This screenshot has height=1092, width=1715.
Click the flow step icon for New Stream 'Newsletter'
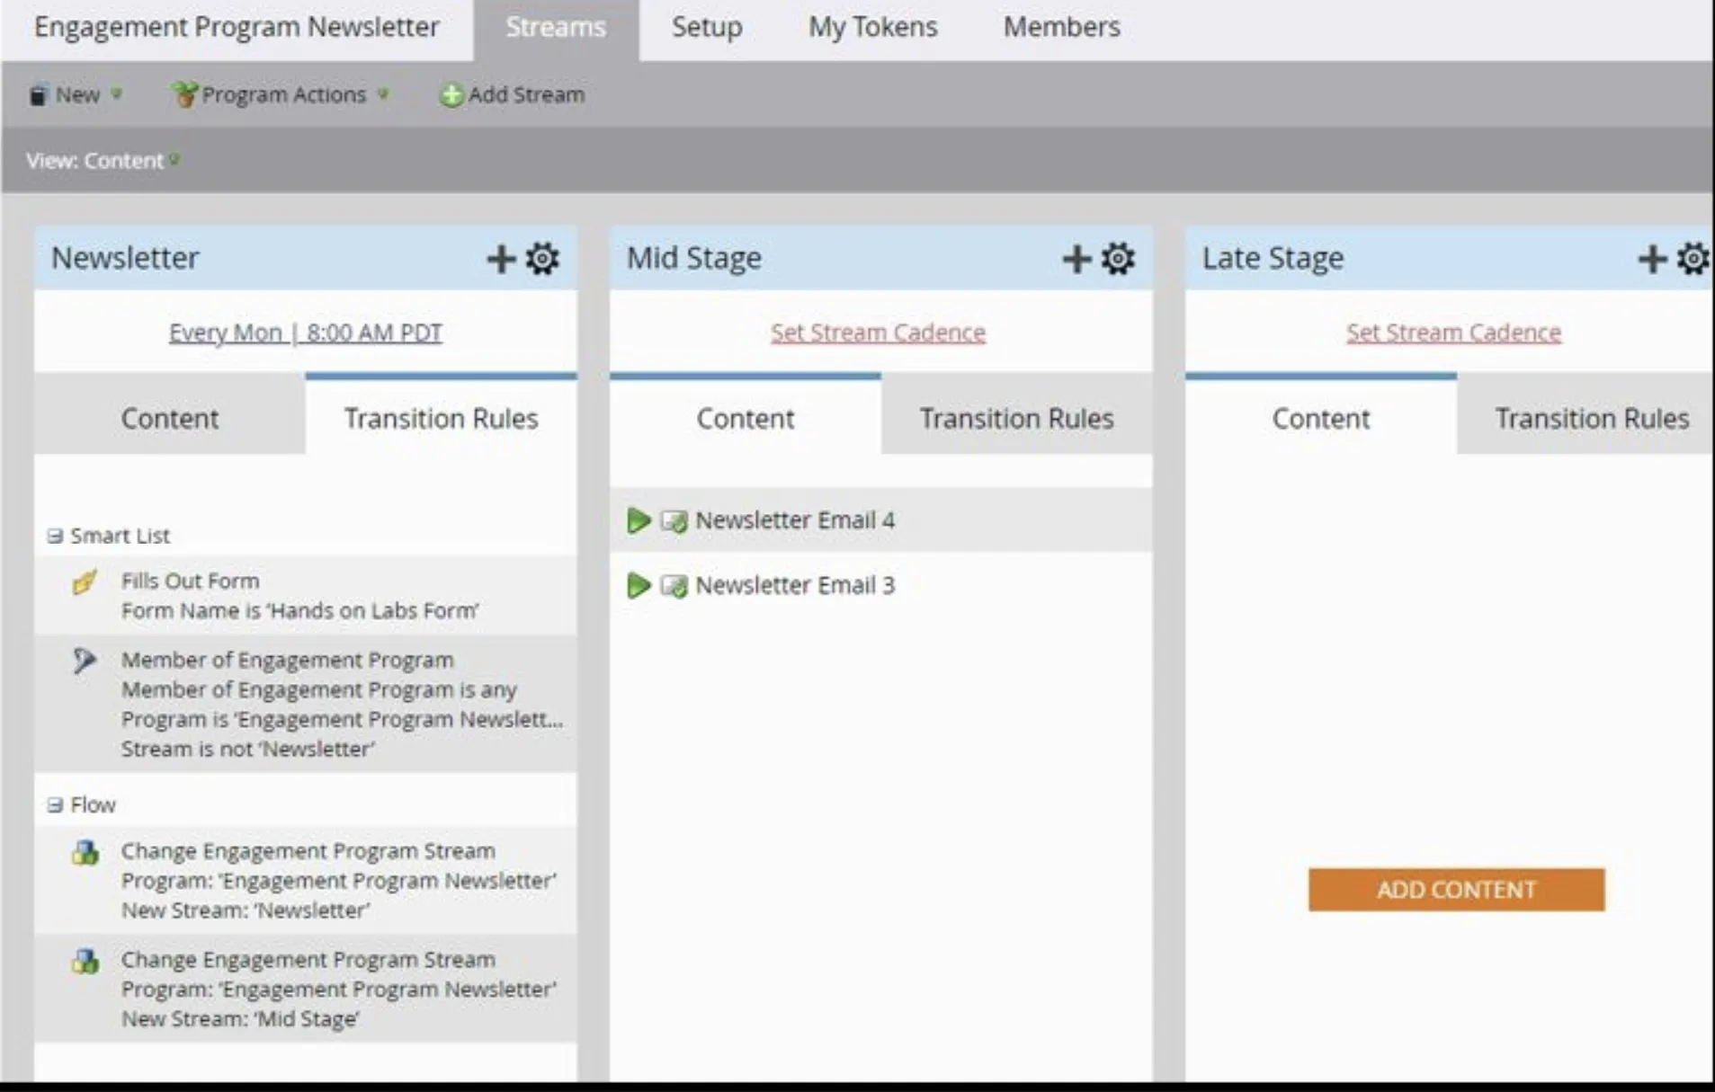85,852
